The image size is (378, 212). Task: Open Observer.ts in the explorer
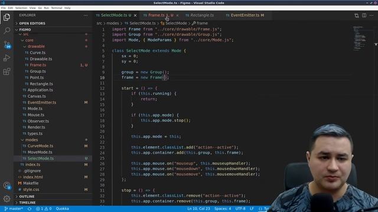point(53,121)
